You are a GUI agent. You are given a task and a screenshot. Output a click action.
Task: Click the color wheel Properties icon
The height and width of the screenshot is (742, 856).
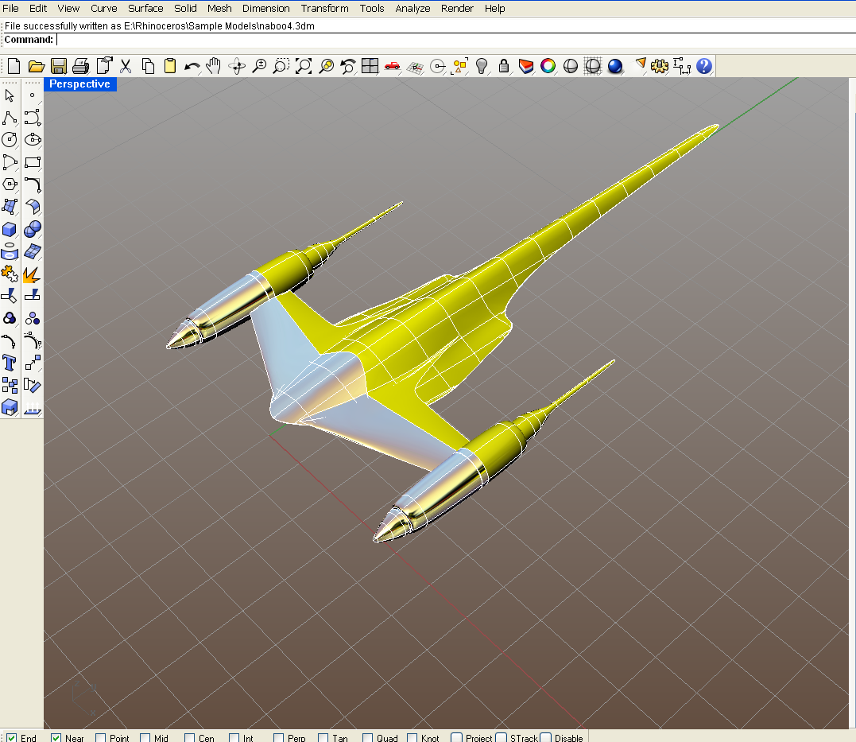(548, 66)
